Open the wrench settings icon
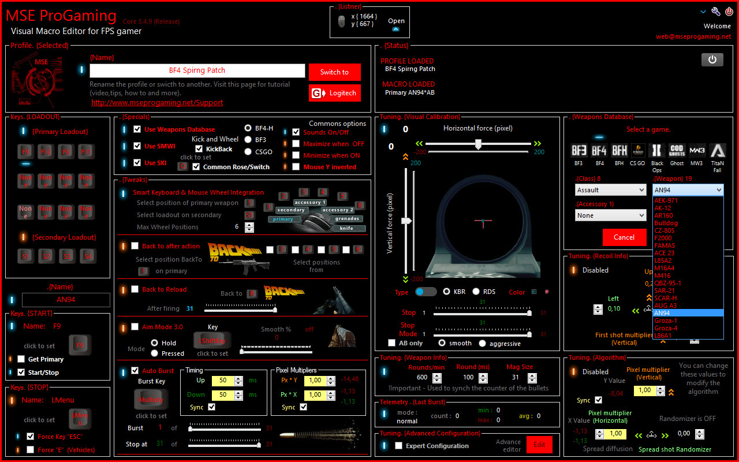The image size is (739, 462). (x=716, y=12)
